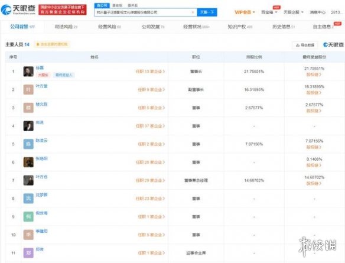Viewport: 345px width, 263px height.
Task: Select the 查老板 search mode tab
Action: click(118, 5)
